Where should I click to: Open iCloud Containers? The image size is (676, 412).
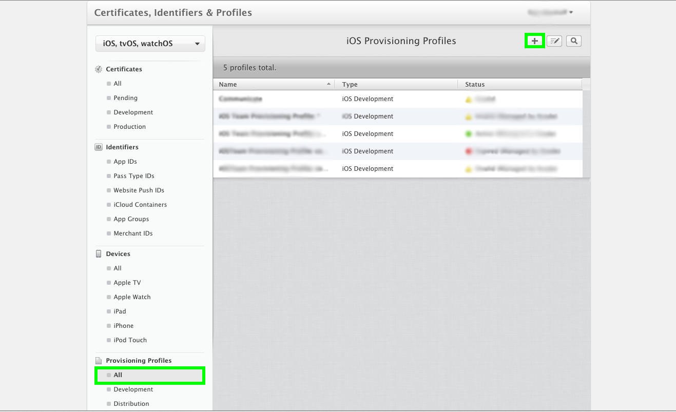coord(140,205)
